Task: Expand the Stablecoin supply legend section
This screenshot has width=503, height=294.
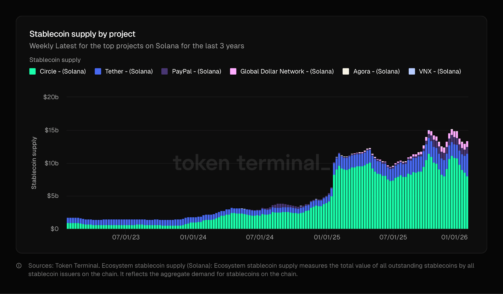Action: (x=55, y=60)
